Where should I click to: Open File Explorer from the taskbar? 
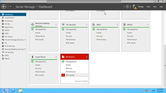(21, 91)
